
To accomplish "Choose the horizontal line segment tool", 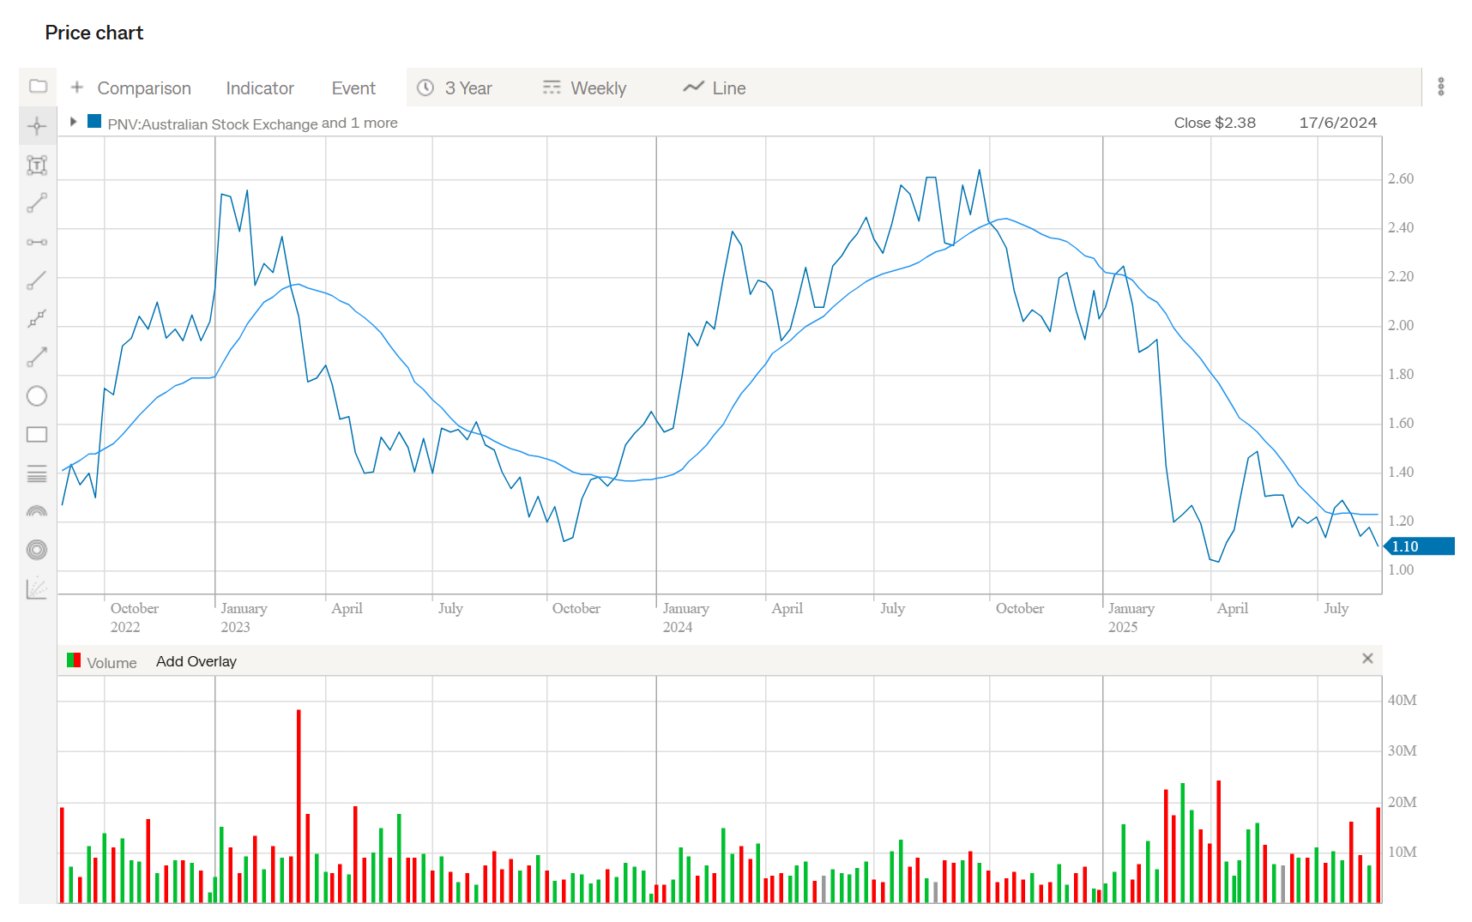I will (37, 243).
